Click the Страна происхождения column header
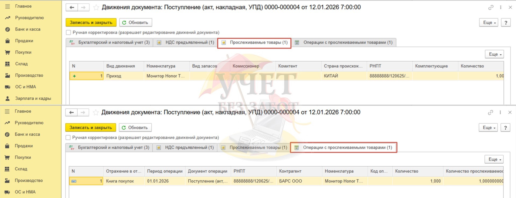The height and width of the screenshot is (198, 516). point(343,66)
